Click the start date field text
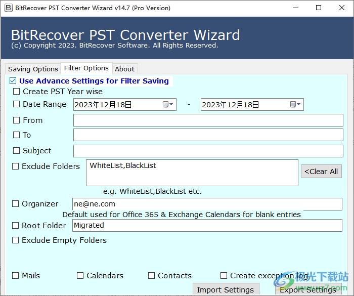This screenshot has height=296, width=354. coord(103,105)
